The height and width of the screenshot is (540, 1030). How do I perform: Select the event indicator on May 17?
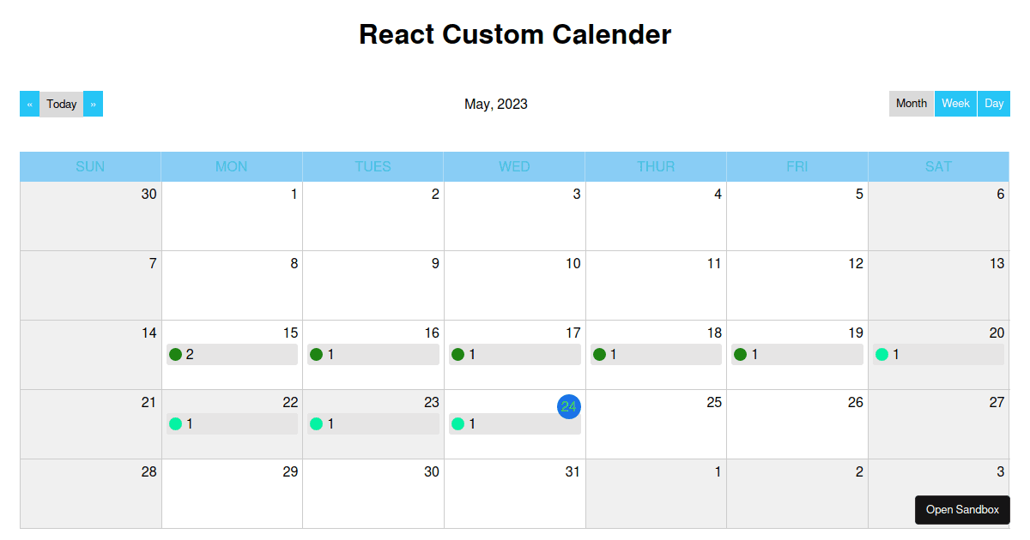pyautogui.click(x=459, y=354)
